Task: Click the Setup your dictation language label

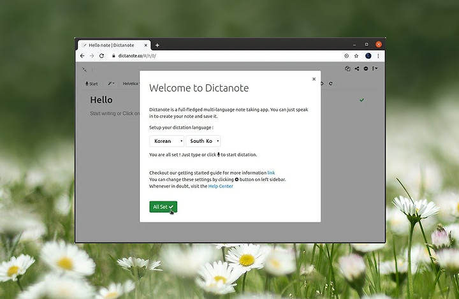Action: point(181,128)
